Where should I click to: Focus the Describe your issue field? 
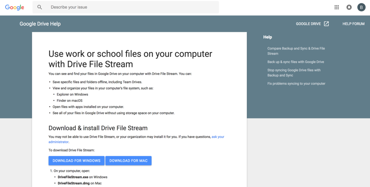pyautogui.click(x=125, y=7)
